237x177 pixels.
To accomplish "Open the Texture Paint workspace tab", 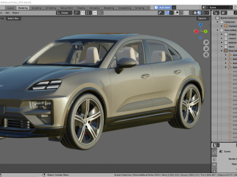I will 66,8.
